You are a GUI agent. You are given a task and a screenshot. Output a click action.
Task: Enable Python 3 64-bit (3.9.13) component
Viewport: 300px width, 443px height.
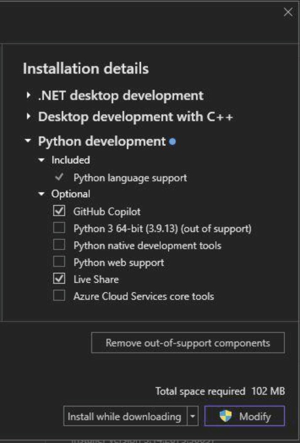click(59, 228)
